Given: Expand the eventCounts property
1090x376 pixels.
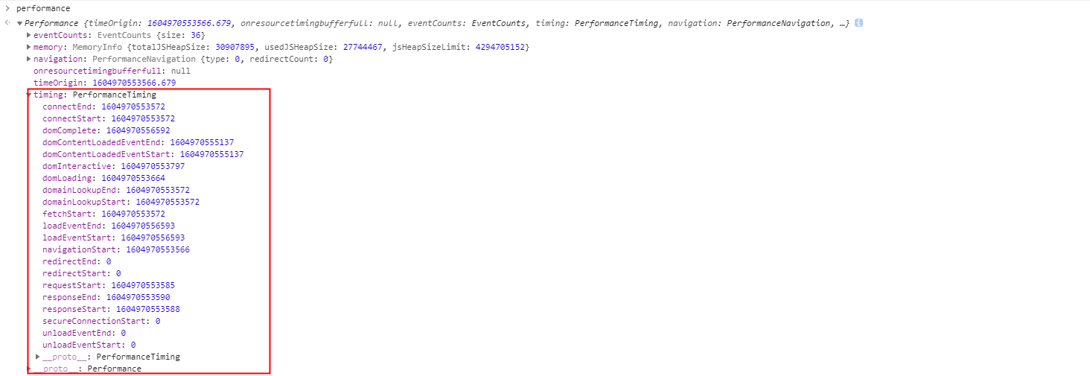Looking at the screenshot, I should [28, 35].
